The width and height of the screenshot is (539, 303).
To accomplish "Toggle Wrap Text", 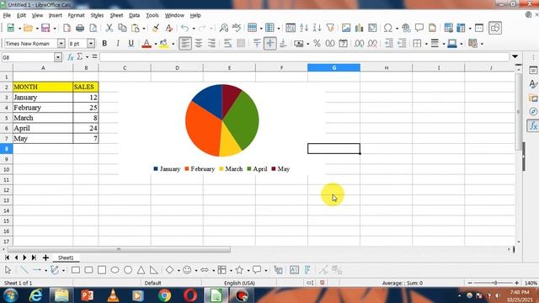I will click(228, 43).
